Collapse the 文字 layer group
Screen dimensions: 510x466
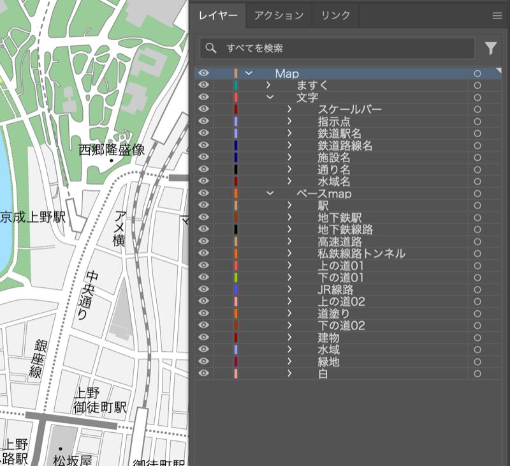(270, 98)
